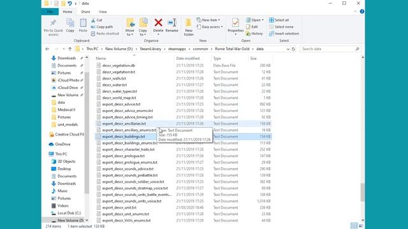Cut the selected file

96,20
